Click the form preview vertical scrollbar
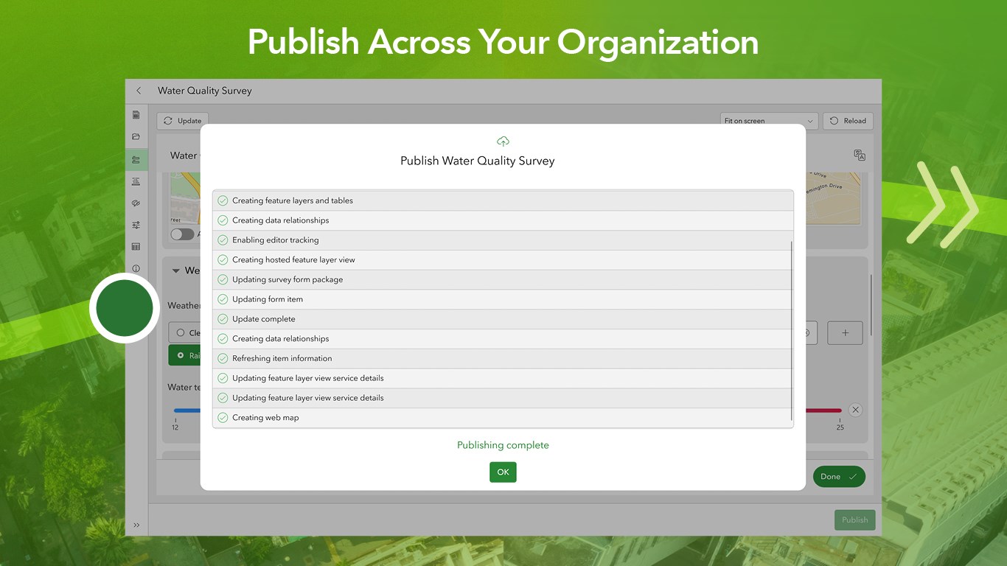 [x=871, y=304]
